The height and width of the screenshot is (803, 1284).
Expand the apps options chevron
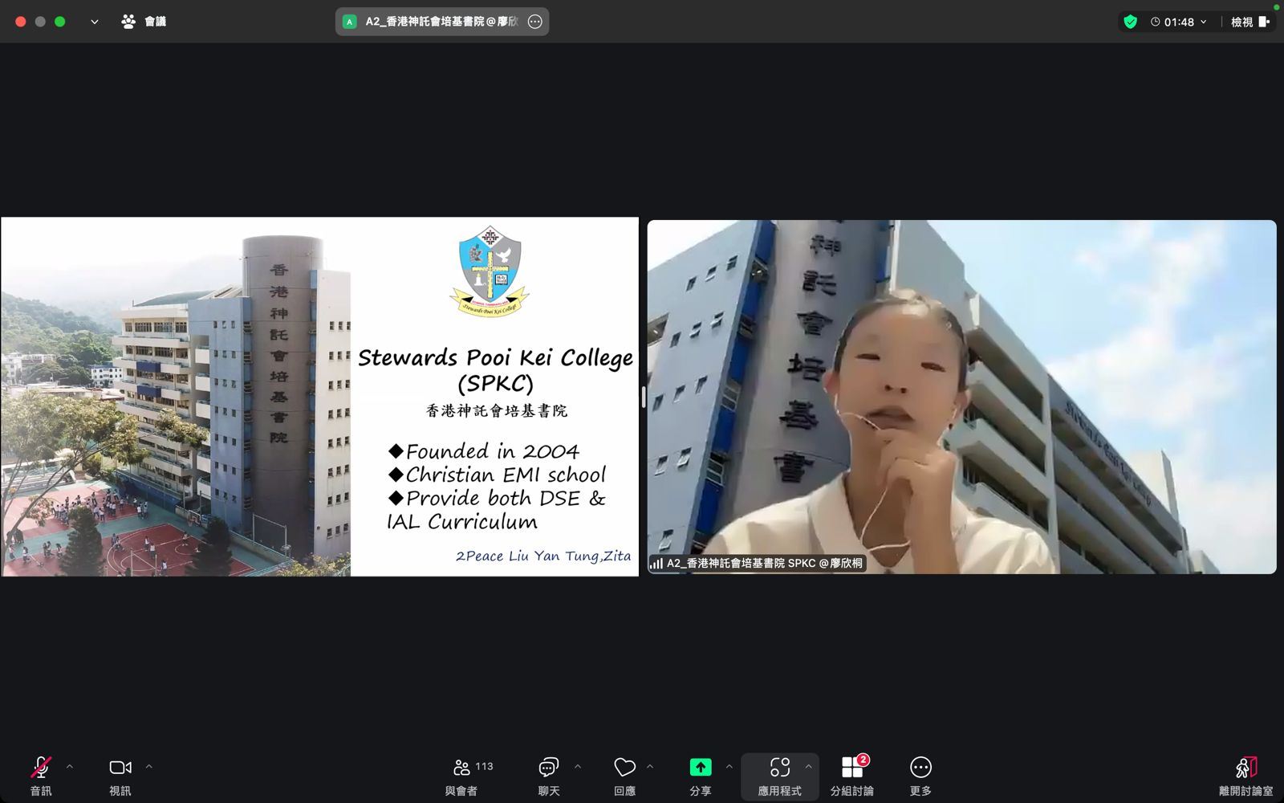pyautogui.click(x=808, y=767)
